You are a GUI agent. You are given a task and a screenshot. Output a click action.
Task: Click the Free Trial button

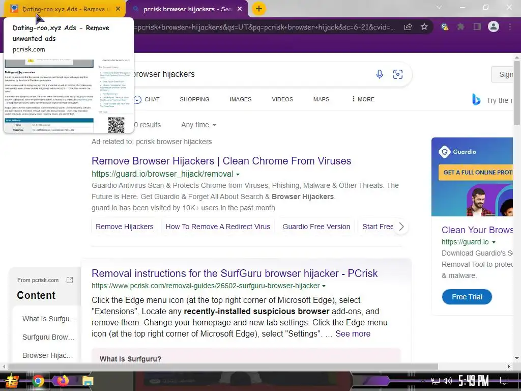467,297
